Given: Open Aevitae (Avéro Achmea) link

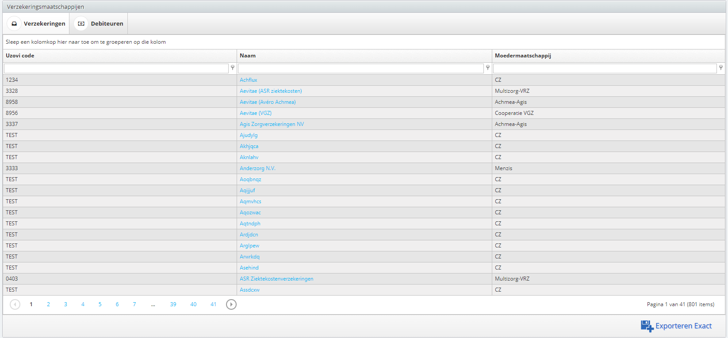Looking at the screenshot, I should click(268, 102).
